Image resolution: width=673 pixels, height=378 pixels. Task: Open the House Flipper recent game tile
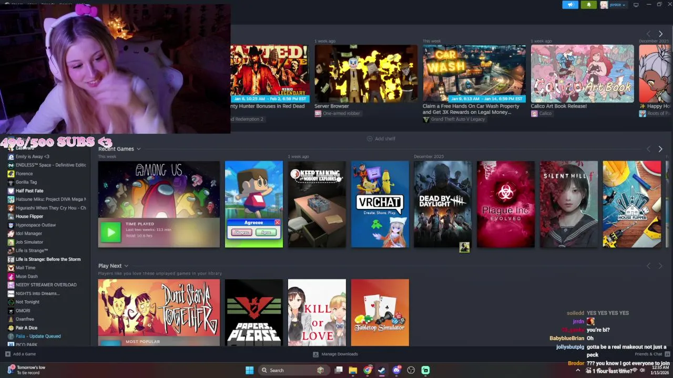click(632, 204)
